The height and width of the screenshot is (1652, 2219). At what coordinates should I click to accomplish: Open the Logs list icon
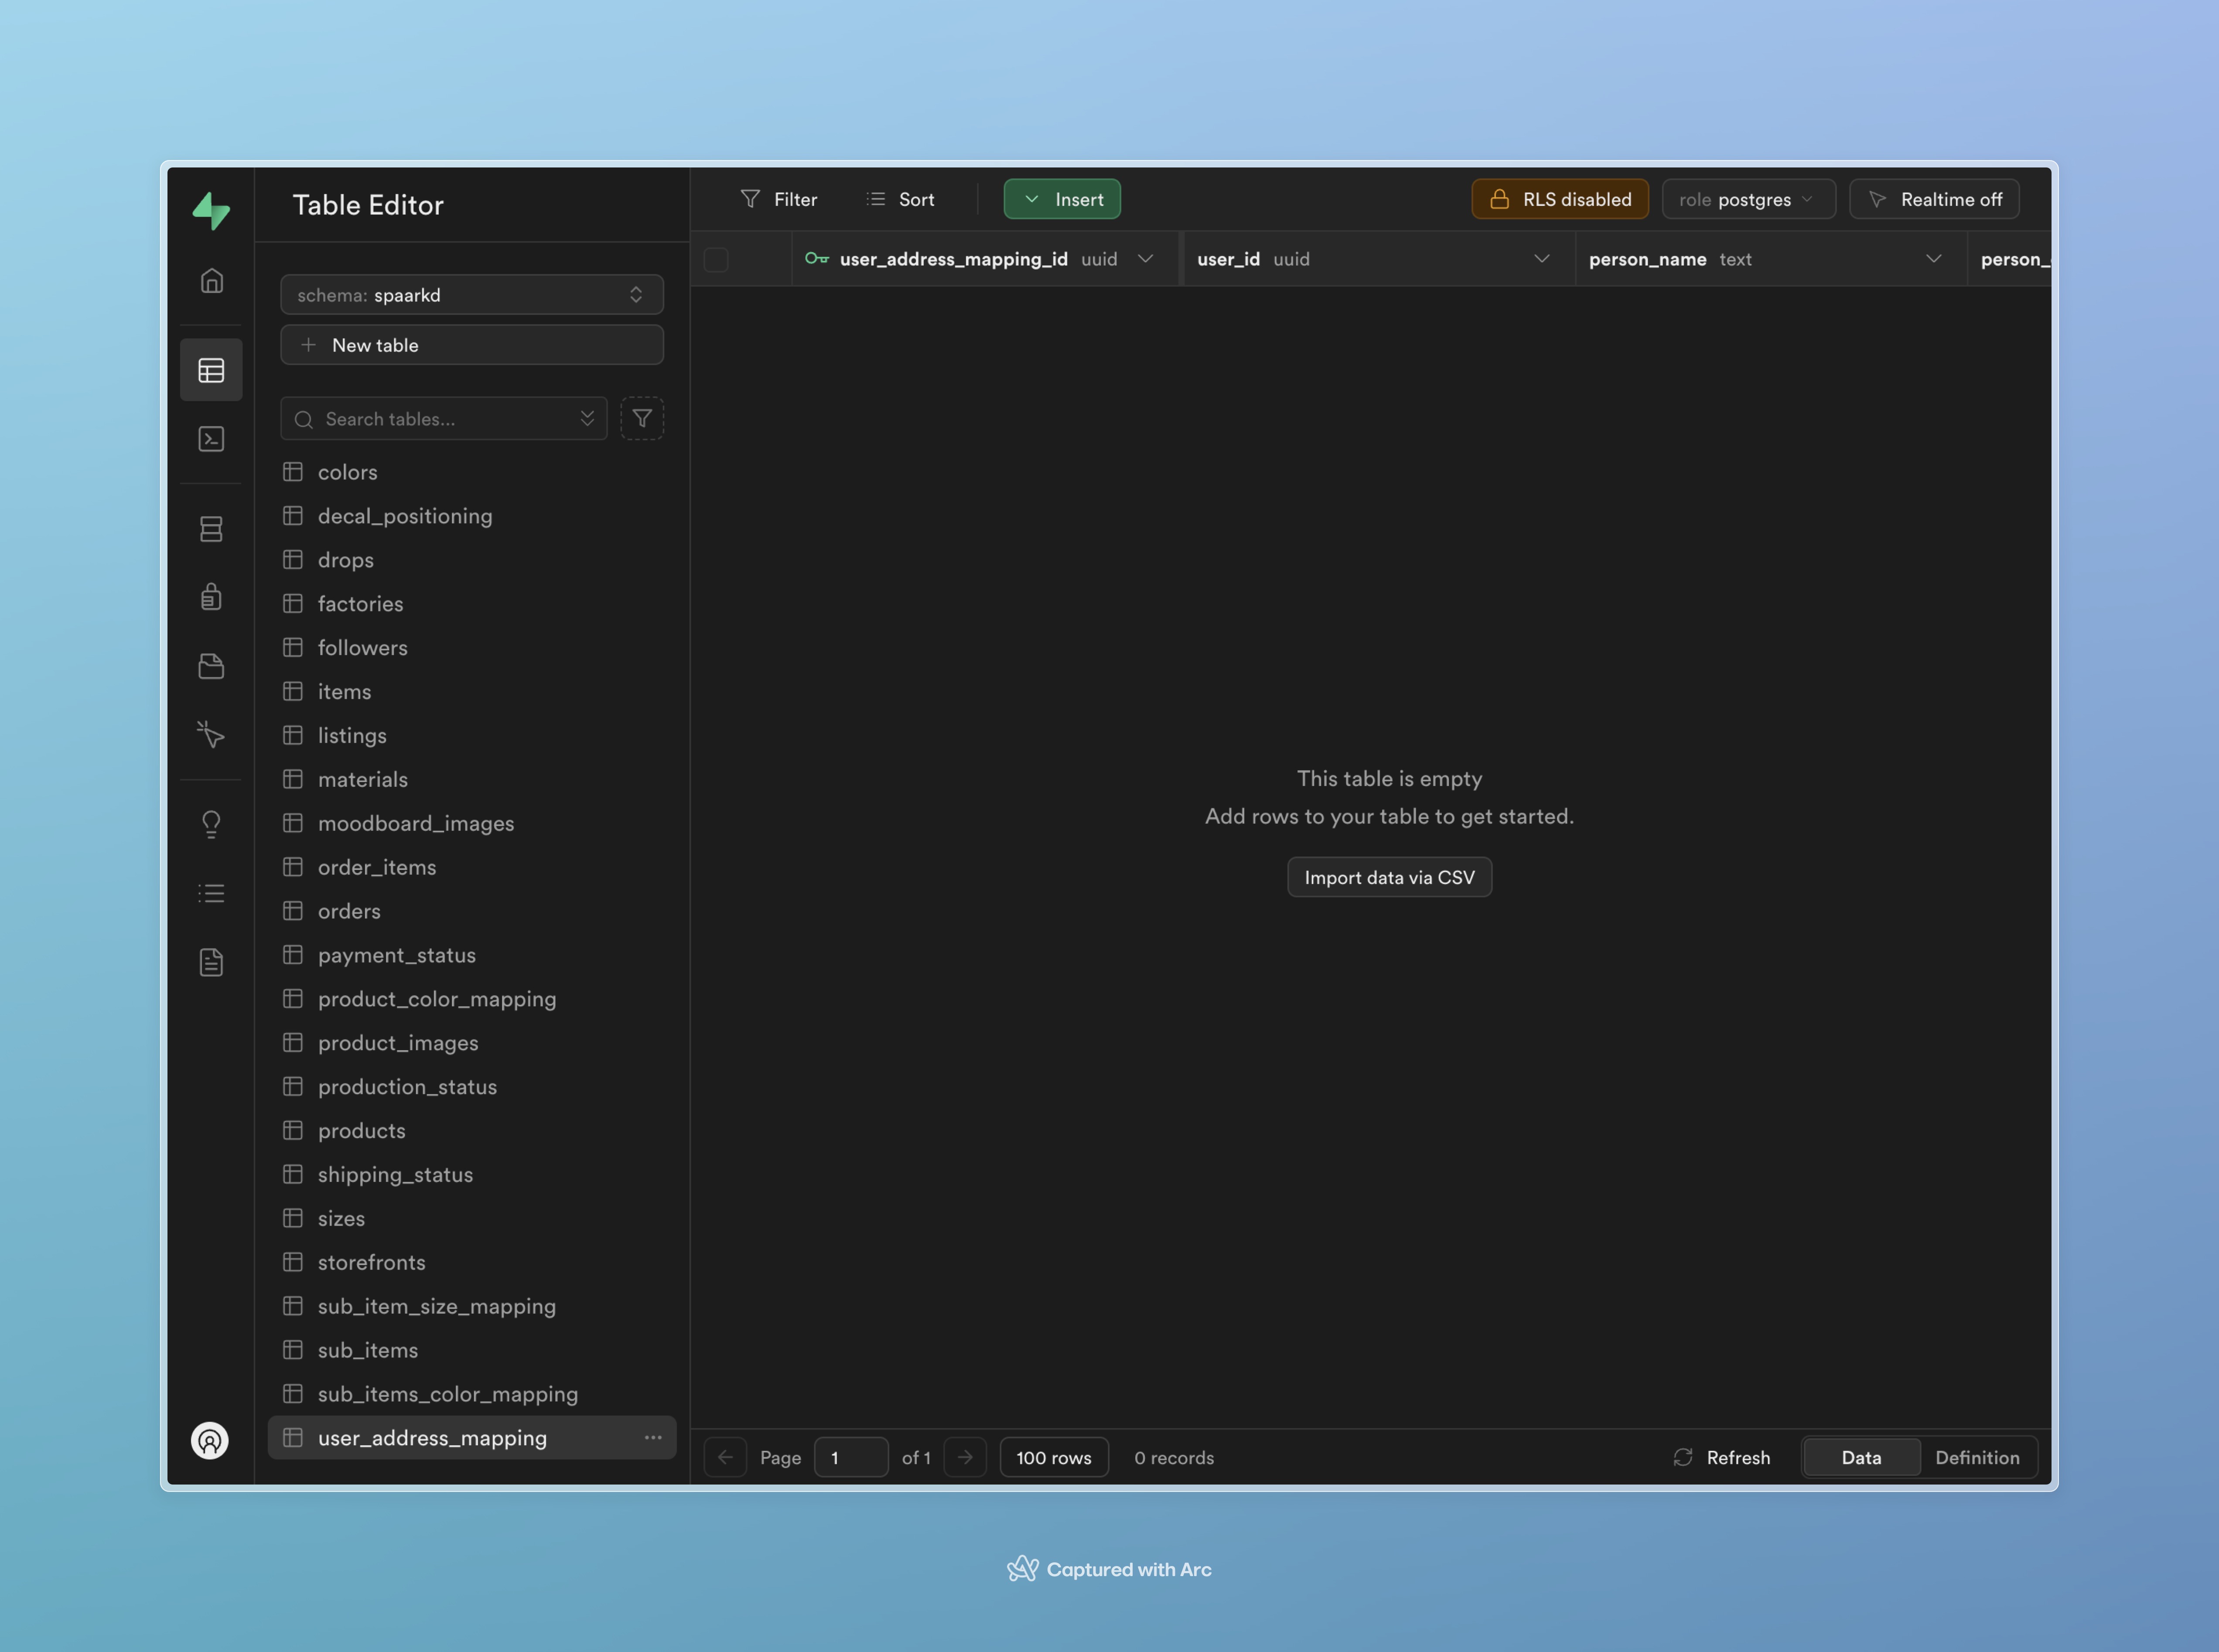tap(211, 893)
